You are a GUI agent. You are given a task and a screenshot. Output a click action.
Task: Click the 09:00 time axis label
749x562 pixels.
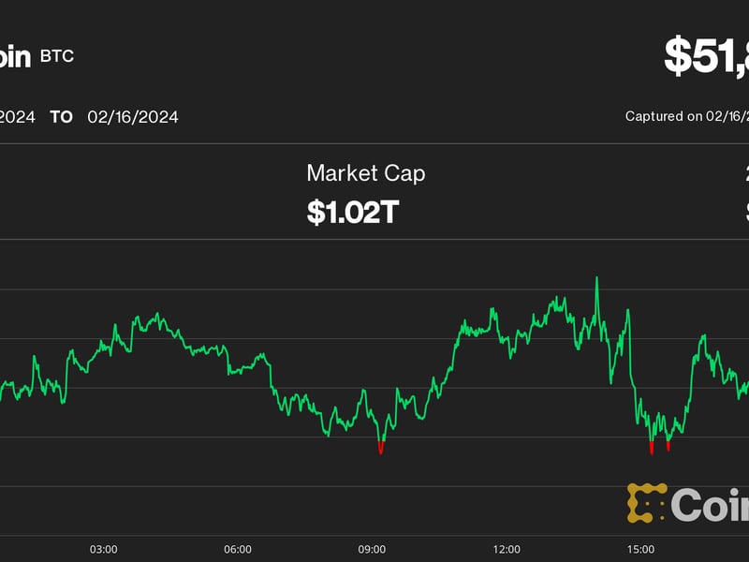pyautogui.click(x=373, y=548)
